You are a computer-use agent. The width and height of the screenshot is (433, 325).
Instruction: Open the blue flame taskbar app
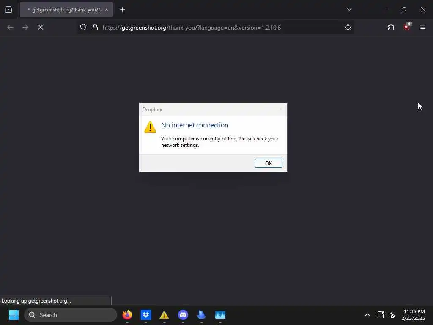pyautogui.click(x=202, y=315)
